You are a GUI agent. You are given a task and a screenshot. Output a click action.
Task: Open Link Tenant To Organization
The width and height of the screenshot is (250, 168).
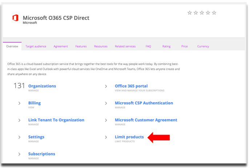[56, 120]
